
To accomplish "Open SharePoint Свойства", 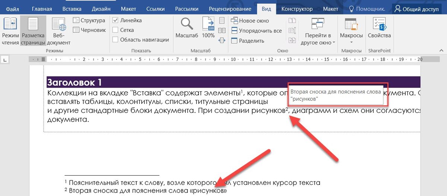I will point(379,28).
